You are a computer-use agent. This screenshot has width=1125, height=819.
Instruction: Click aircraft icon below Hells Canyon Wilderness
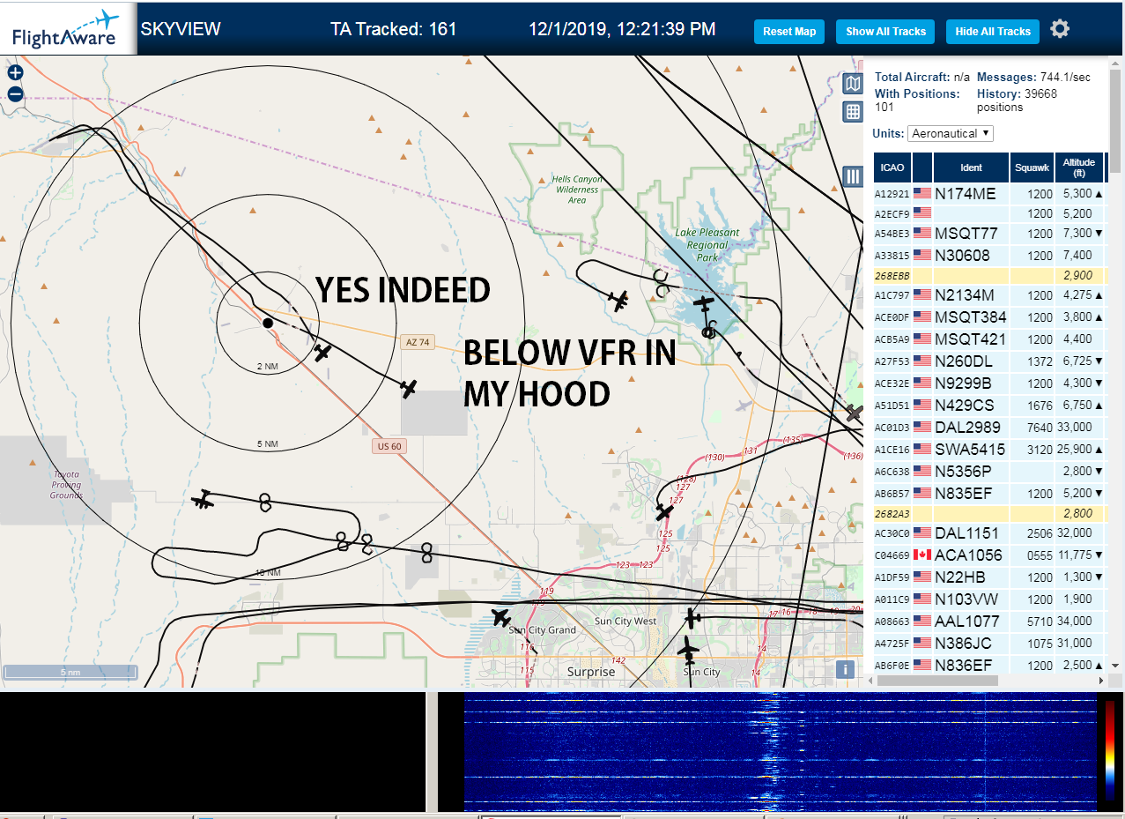coord(619,302)
